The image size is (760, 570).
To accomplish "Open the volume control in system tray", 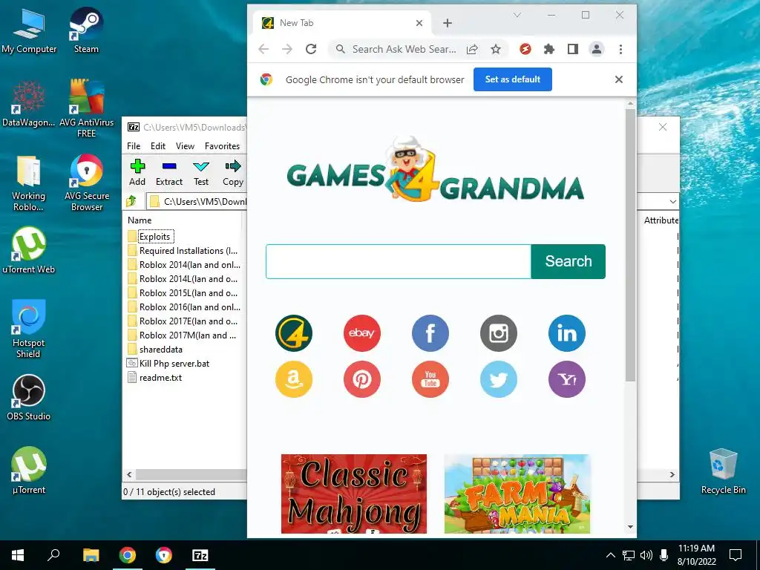I will tap(646, 555).
